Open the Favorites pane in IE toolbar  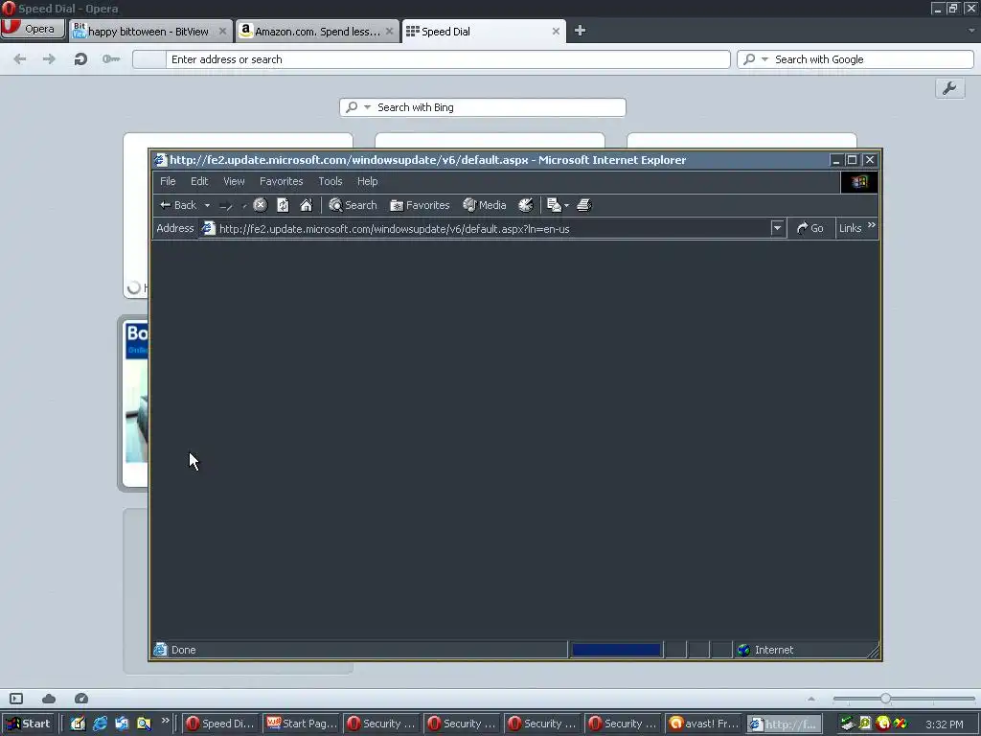point(420,205)
